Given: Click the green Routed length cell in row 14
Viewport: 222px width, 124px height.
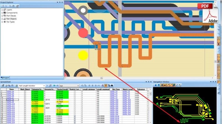Looking at the screenshot, I should (62, 106).
